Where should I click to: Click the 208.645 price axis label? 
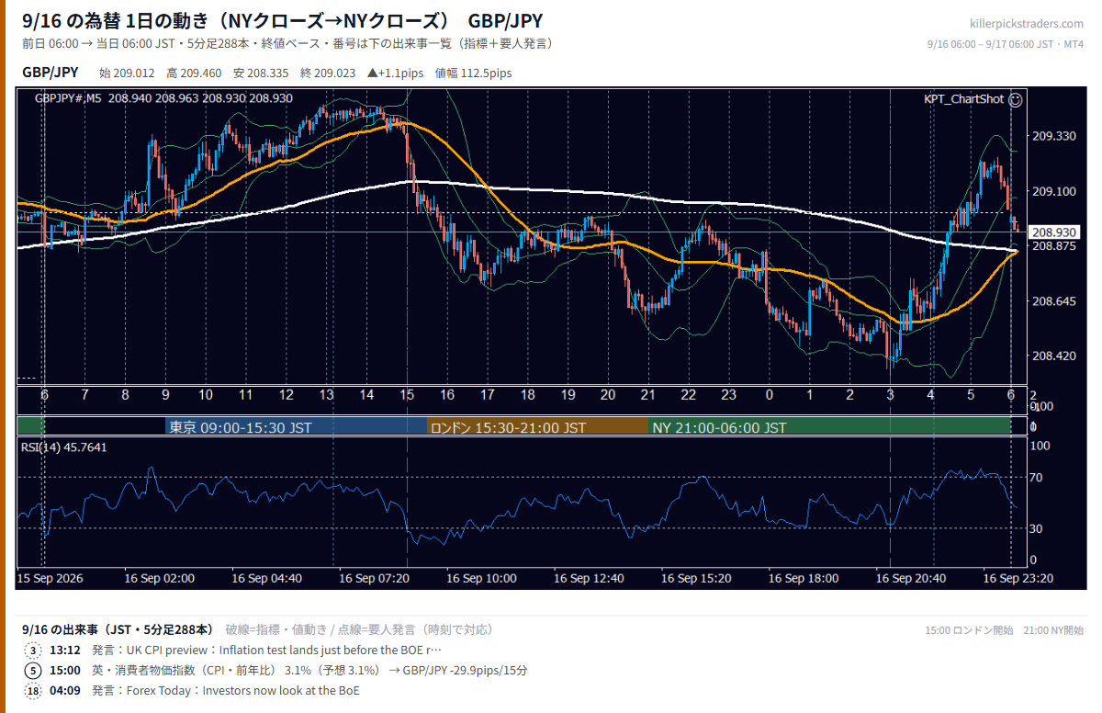coord(1053,301)
